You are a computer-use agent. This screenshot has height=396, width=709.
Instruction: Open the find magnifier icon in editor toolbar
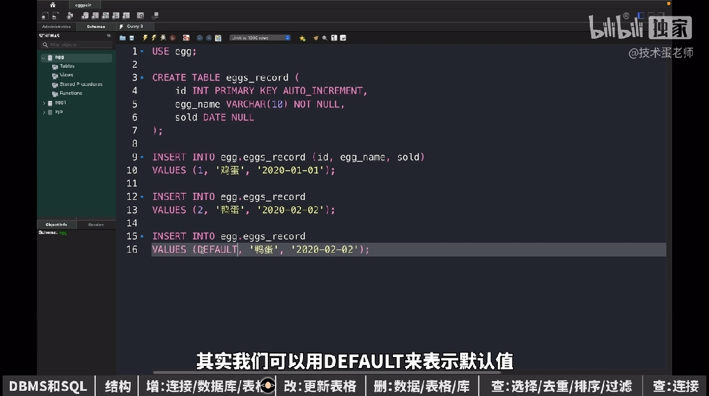(x=325, y=38)
